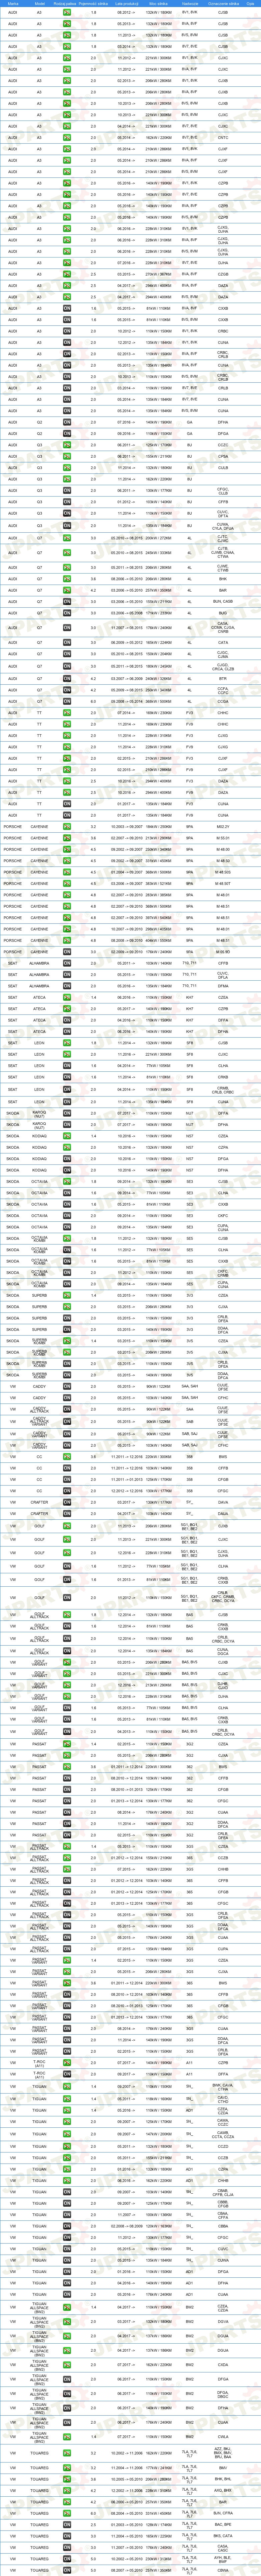Click engine code 'M.05.9D' in the Porsche Cayenne row
Screen dimensions: 261x2576
[223, 952]
